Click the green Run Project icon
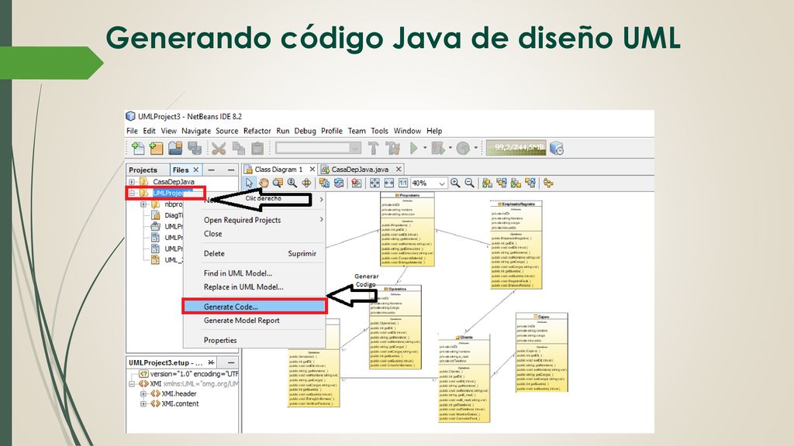Screen dimensions: 794x446 414,148
